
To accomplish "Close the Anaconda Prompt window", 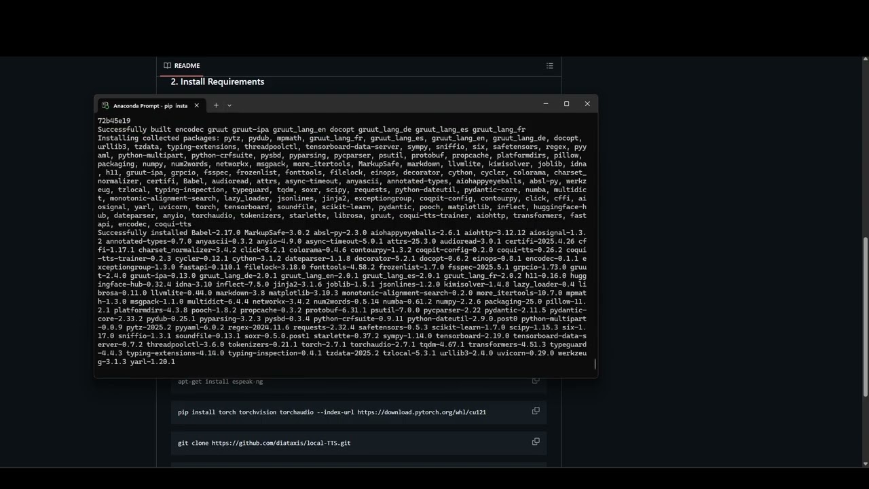I will pos(587,104).
